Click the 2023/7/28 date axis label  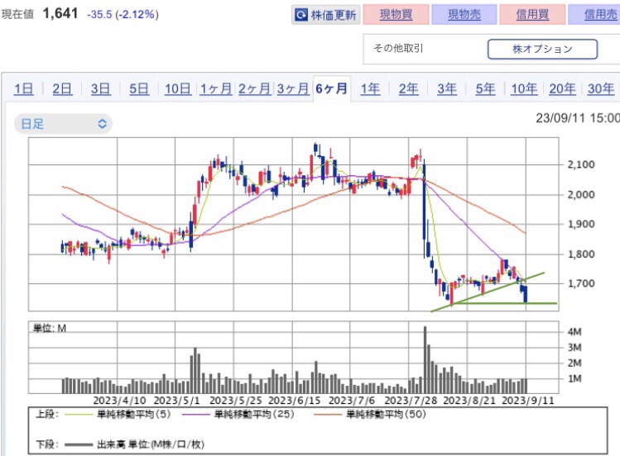point(411,401)
